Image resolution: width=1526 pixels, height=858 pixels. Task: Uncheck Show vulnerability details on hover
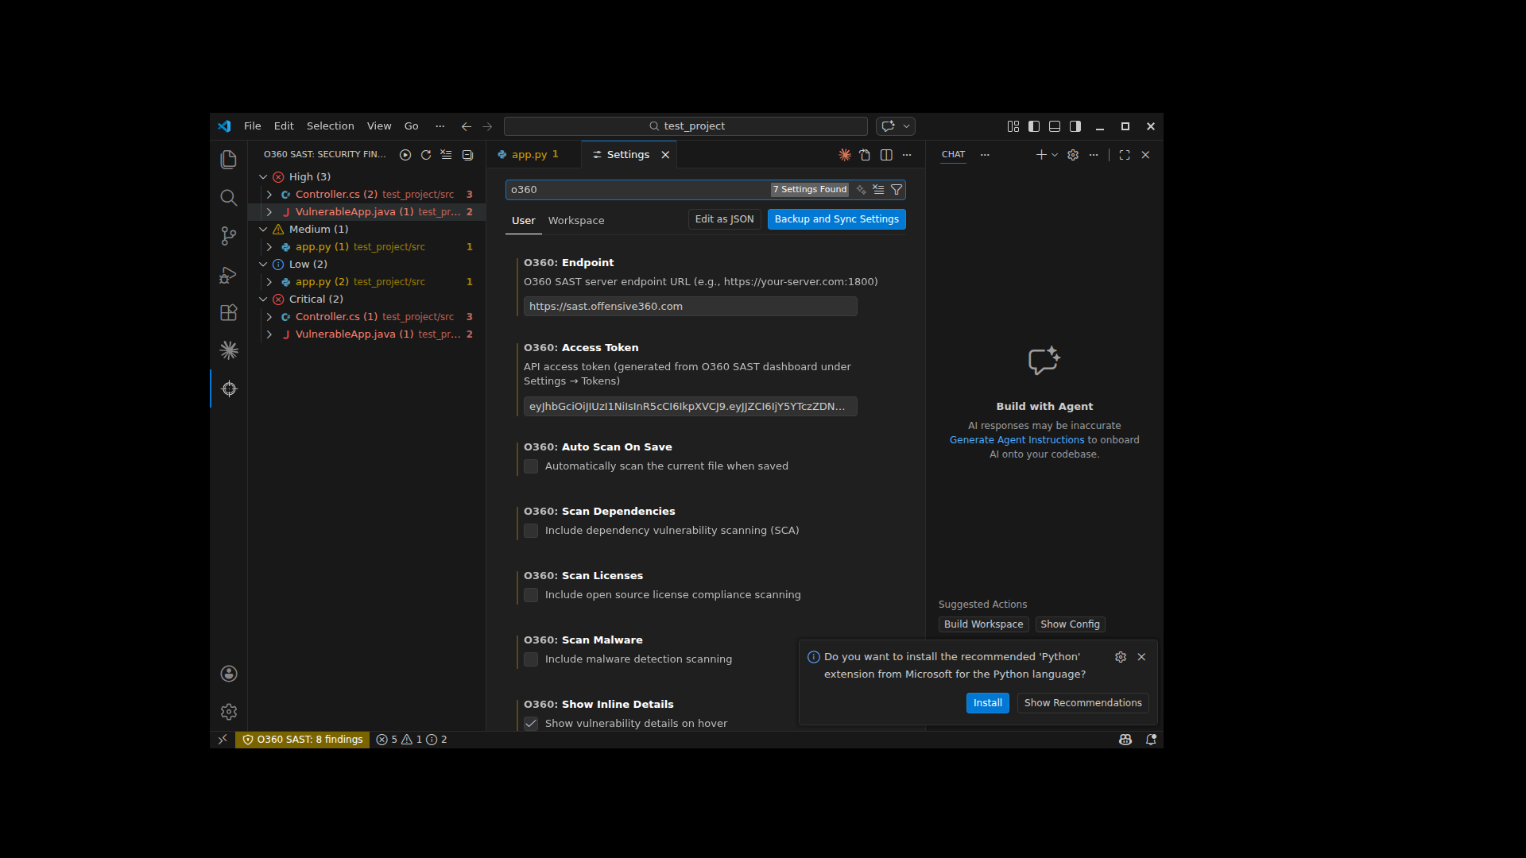pos(531,723)
